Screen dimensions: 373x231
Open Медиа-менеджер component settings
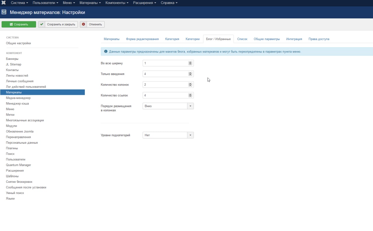point(18,98)
